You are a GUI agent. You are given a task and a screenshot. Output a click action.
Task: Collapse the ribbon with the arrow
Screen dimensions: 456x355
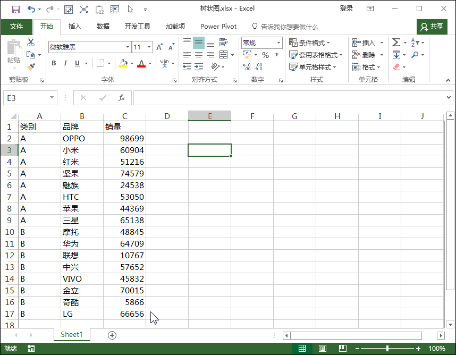(x=448, y=80)
